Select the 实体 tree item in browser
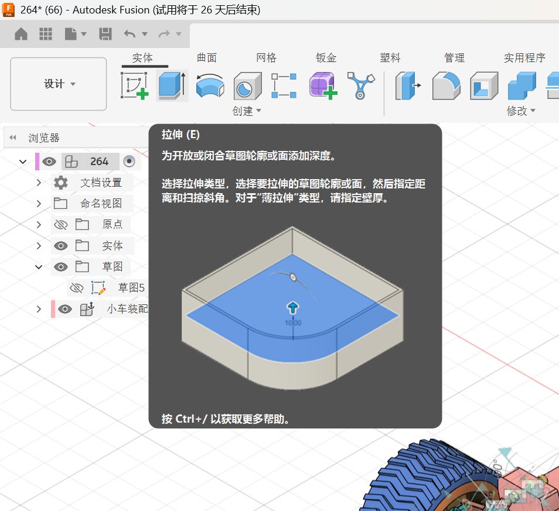559x511 pixels. click(x=113, y=246)
